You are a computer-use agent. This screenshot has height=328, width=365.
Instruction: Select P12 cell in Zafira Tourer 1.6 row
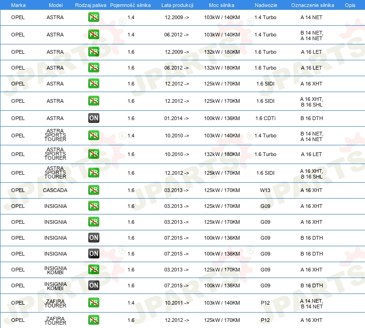(265, 320)
